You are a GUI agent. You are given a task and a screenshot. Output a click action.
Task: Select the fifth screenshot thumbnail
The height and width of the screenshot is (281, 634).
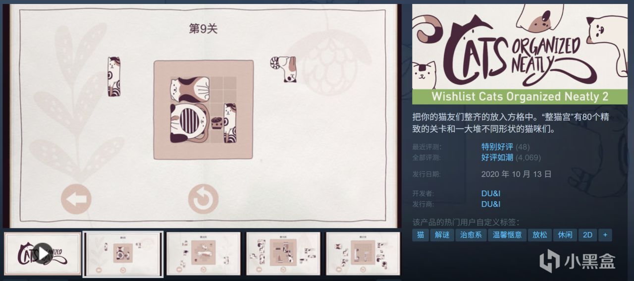pos(363,254)
